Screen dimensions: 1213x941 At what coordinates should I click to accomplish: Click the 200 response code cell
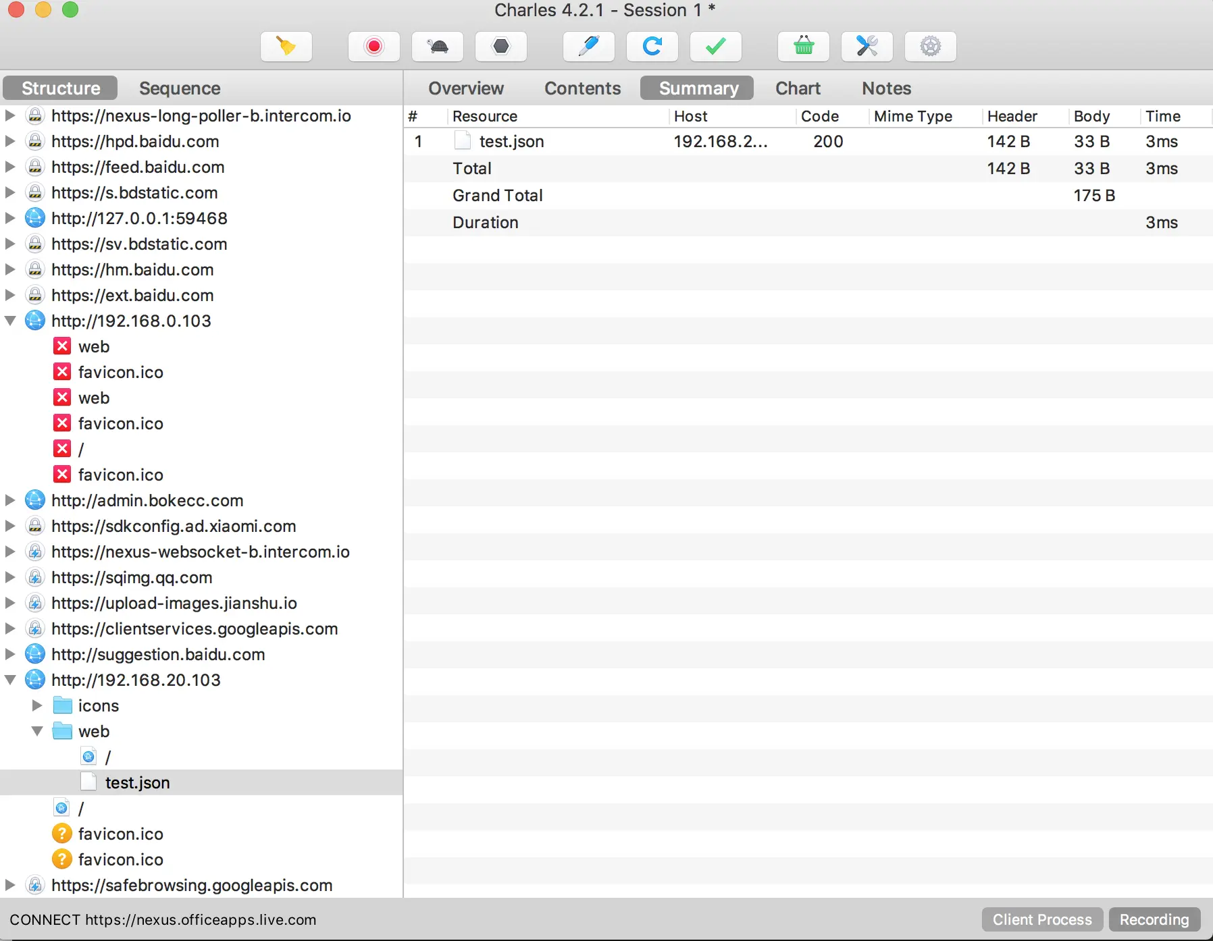point(828,141)
